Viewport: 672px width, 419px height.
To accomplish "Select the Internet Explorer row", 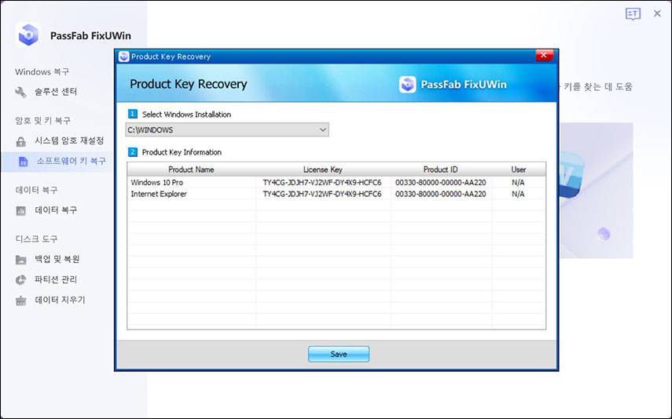I will coord(191,194).
